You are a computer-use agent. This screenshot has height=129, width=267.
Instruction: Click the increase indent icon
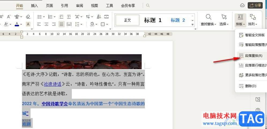click(x=69, y=17)
